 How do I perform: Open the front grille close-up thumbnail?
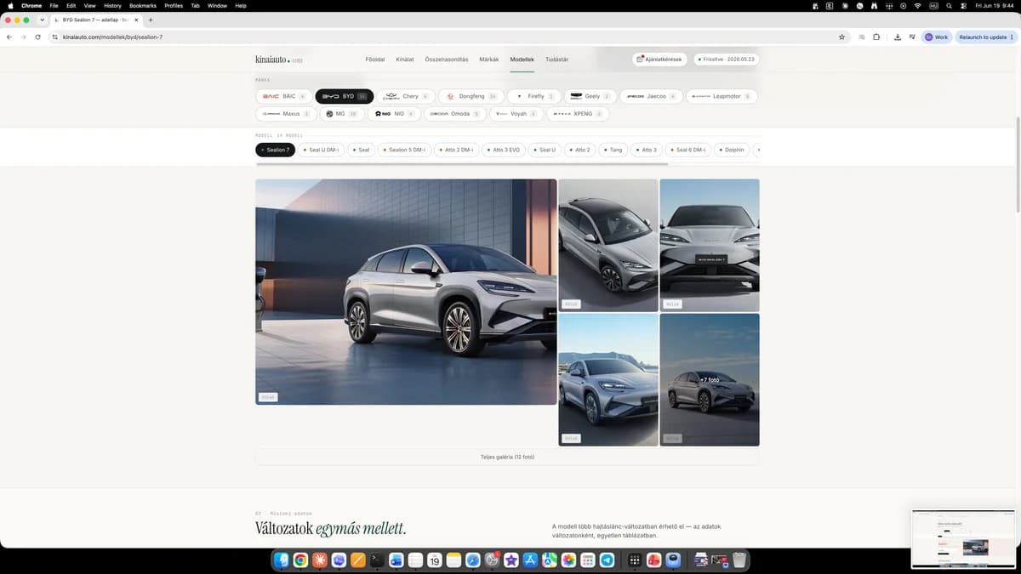(710, 245)
